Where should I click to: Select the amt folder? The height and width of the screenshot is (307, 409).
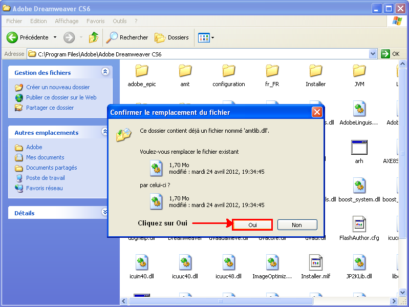pyautogui.click(x=185, y=75)
